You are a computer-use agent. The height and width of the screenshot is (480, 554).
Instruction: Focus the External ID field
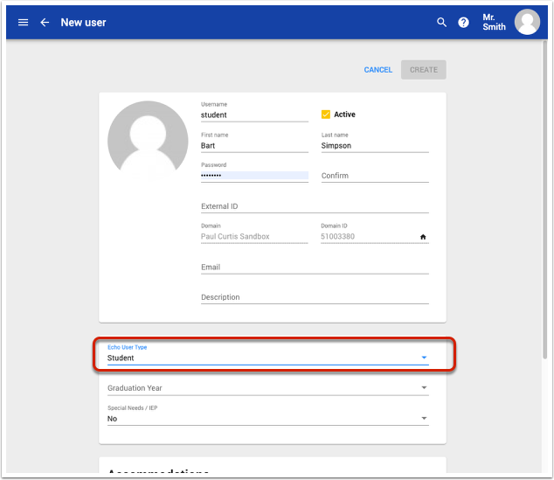(x=314, y=206)
